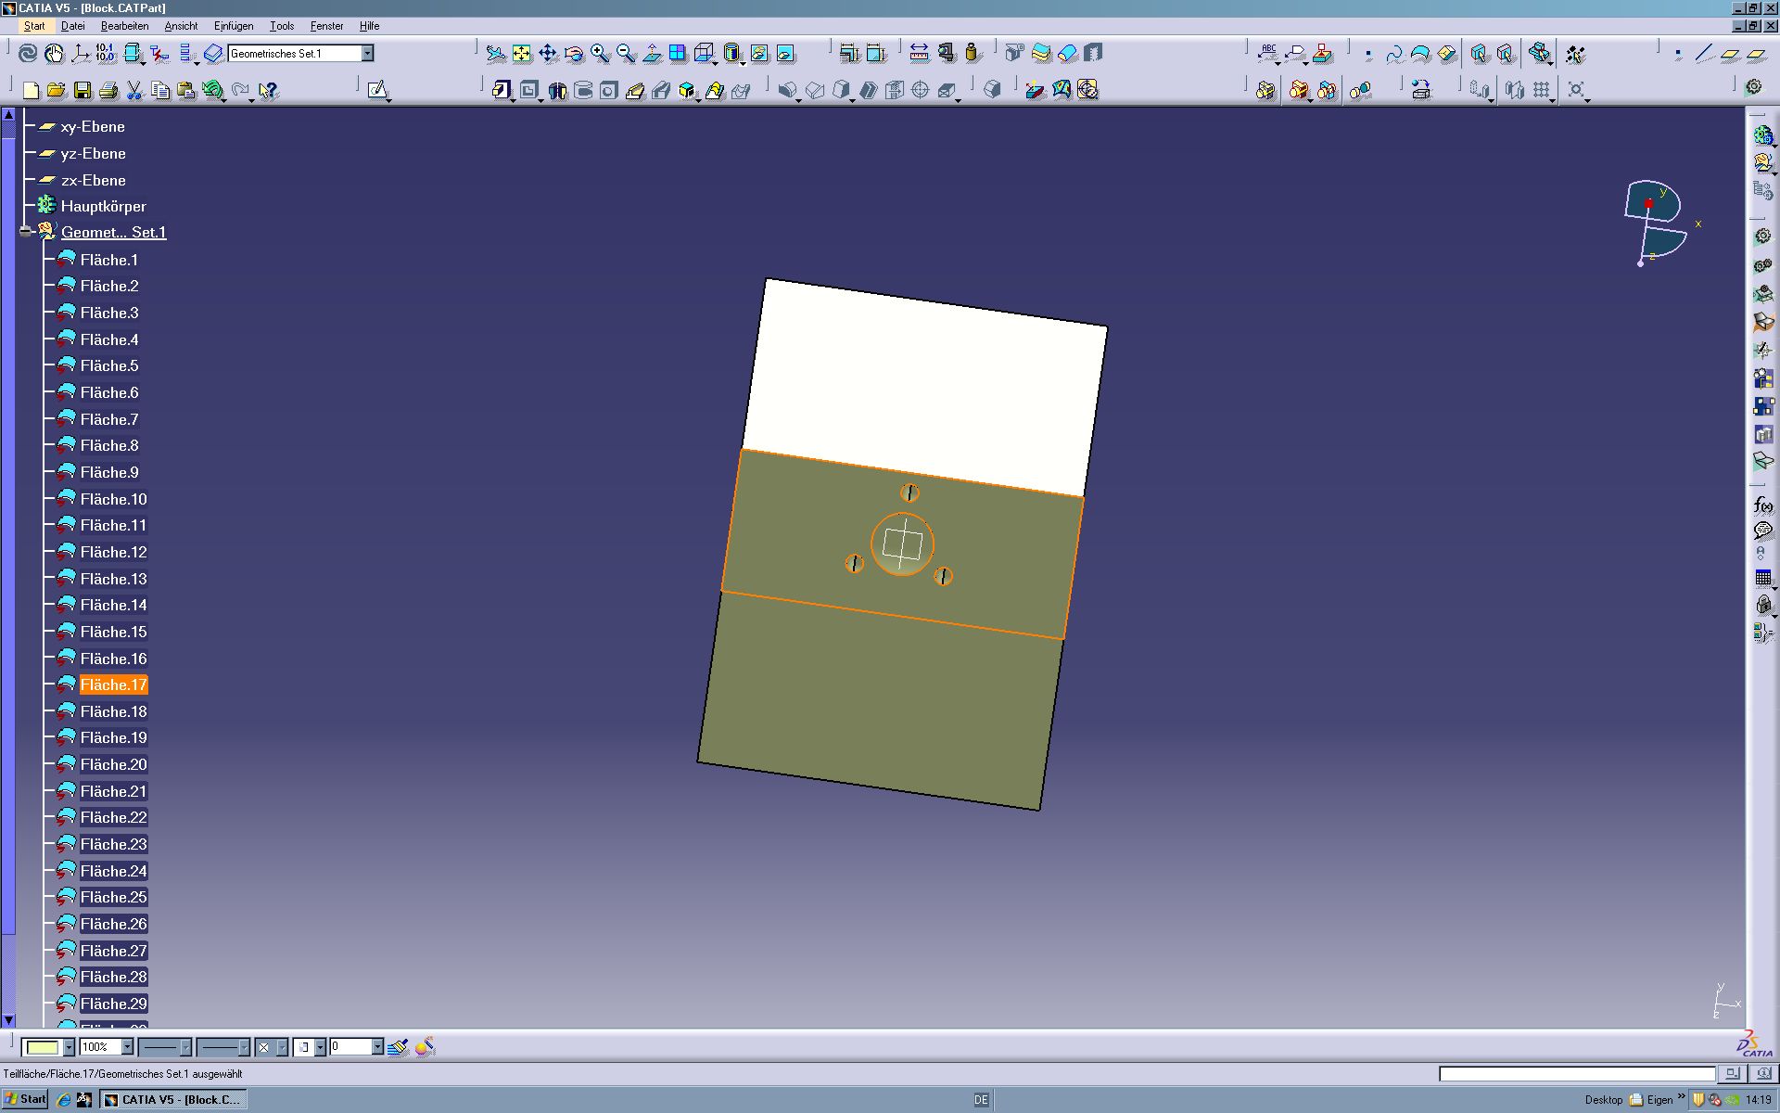Select the yz-Ebene plane

point(93,154)
